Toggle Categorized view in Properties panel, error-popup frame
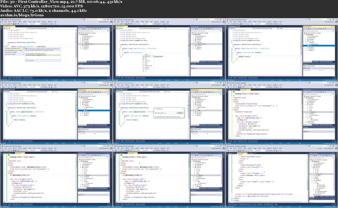338x208 pixels. coord(79,68)
